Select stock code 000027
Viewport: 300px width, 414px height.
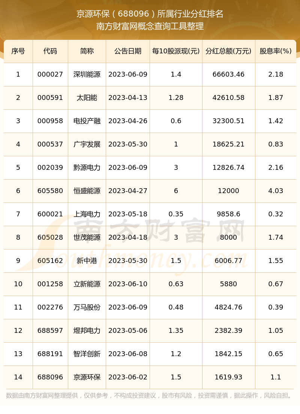(50, 74)
